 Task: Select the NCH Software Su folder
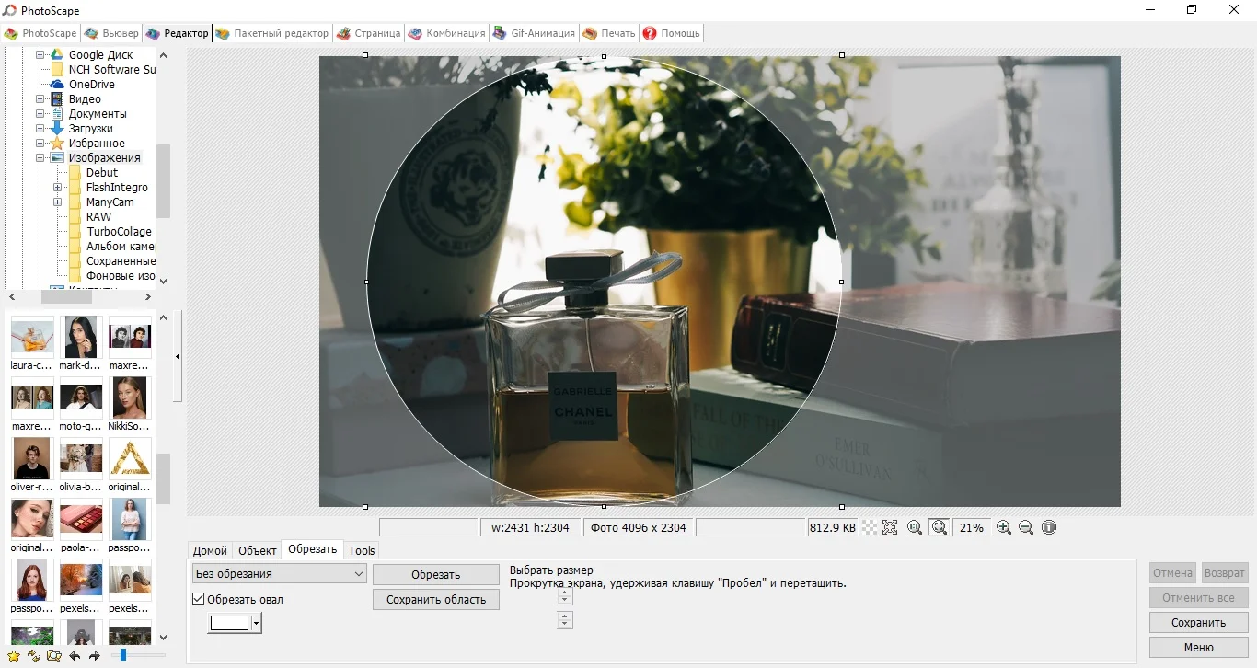(111, 70)
